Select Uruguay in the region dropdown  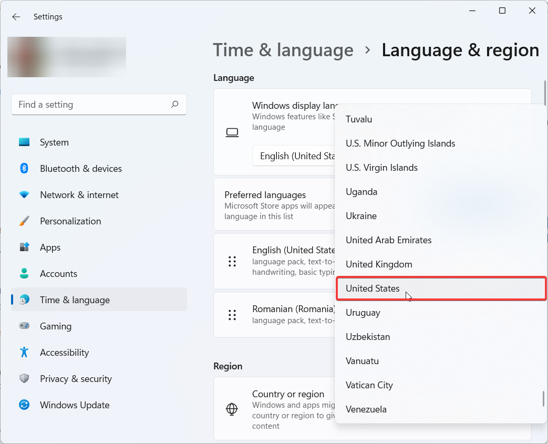[x=363, y=313]
